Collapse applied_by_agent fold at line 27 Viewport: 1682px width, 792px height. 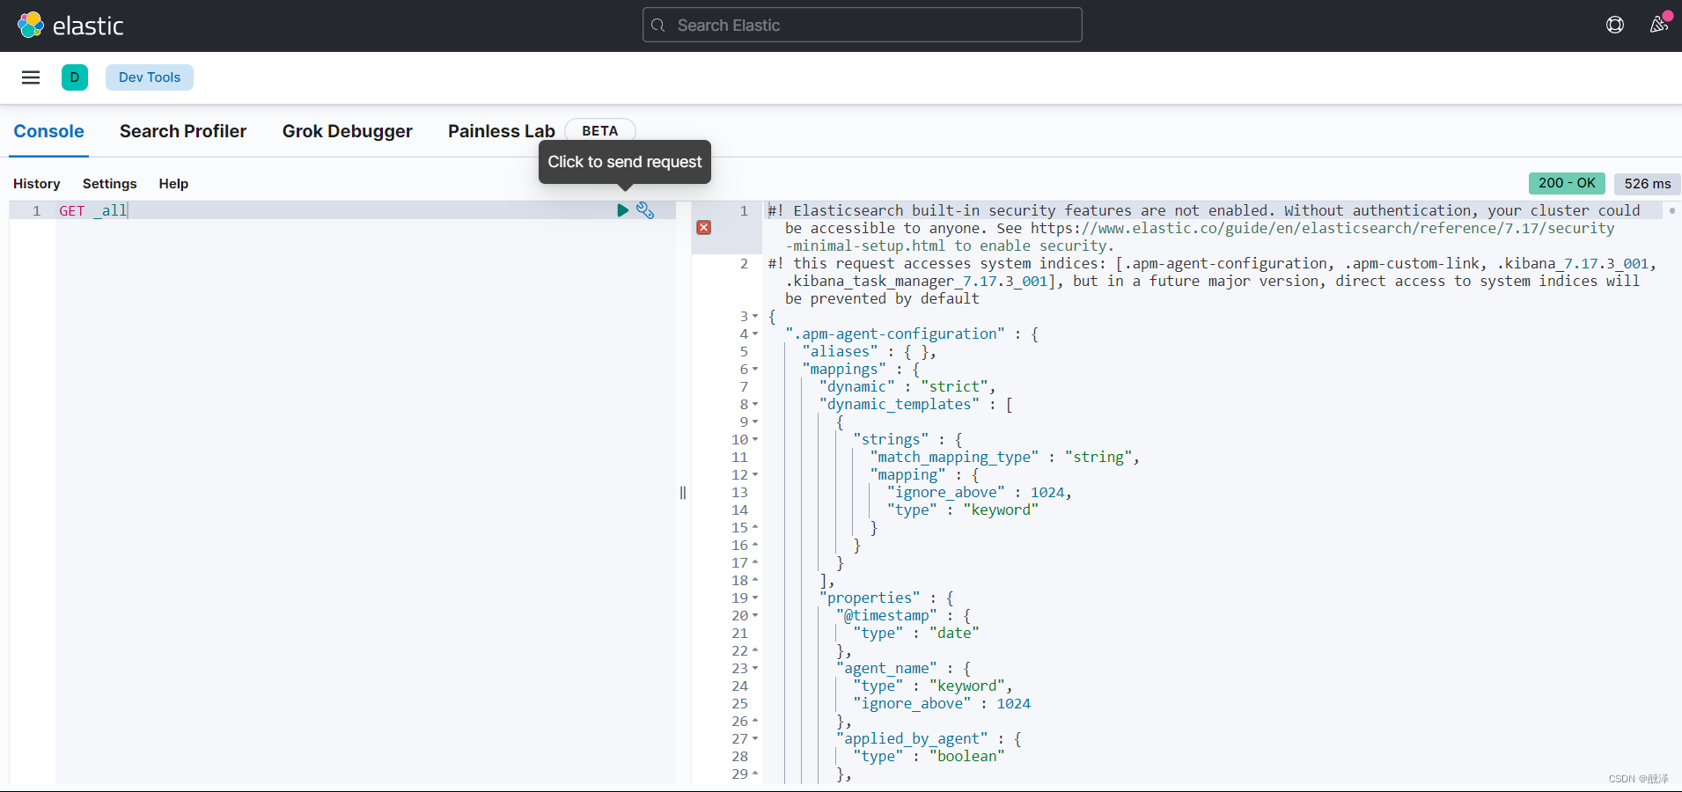[755, 738]
